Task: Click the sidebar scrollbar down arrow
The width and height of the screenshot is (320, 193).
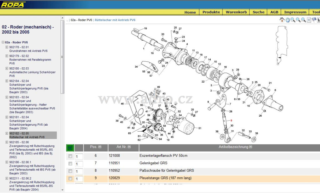Action: (62, 190)
